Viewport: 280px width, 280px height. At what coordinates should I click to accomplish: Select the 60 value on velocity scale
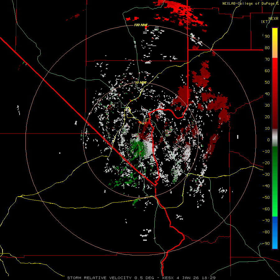pyautogui.click(x=267, y=71)
